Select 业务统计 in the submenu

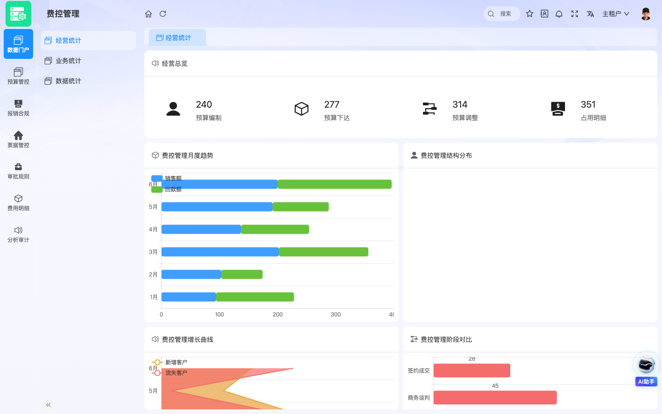pos(88,61)
